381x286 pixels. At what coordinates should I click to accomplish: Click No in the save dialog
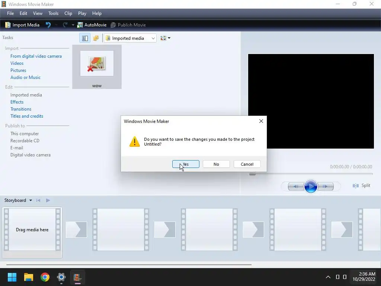coord(216,164)
